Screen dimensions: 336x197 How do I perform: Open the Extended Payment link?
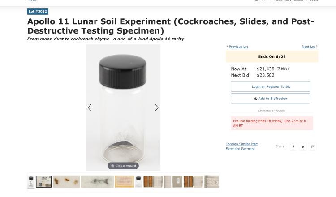(240, 149)
